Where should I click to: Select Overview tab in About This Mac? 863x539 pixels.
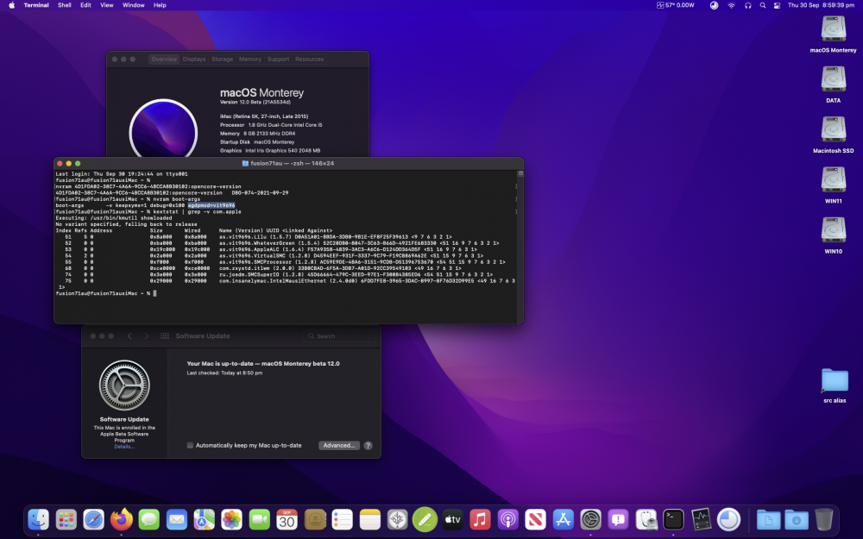coord(164,59)
